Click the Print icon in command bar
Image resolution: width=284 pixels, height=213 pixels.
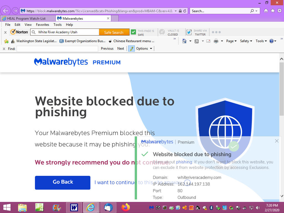point(216,41)
